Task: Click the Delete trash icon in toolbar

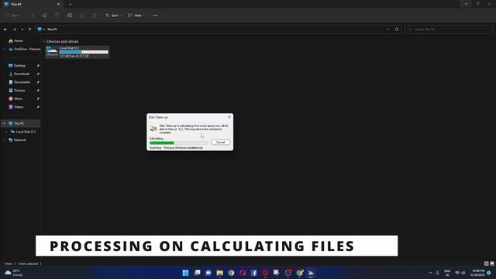Action: pyautogui.click(x=95, y=15)
